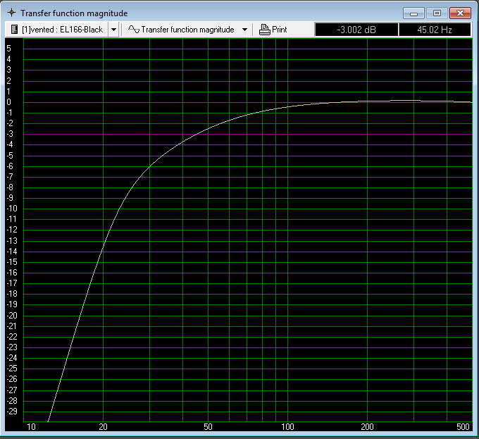The height and width of the screenshot is (439, 479).
Task: Open the Transfer function magnitude graph dropdown arrow
Action: pyautogui.click(x=244, y=30)
